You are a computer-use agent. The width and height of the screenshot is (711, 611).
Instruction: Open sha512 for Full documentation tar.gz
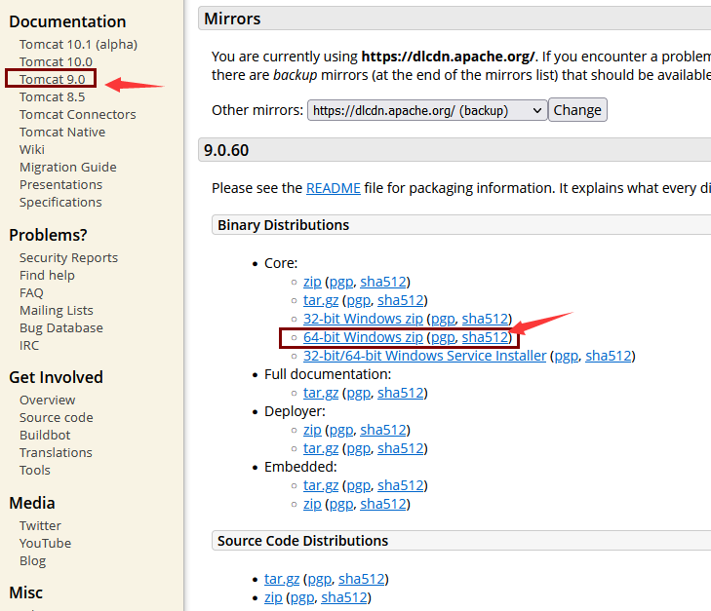[x=401, y=393]
